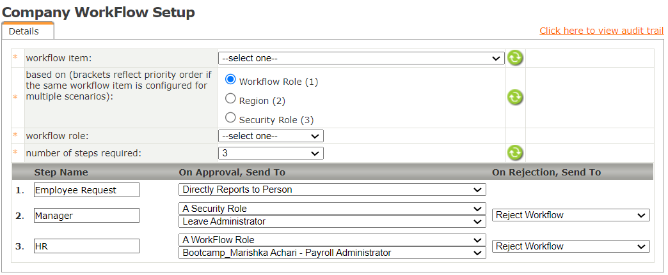The image size is (668, 275).
Task: Choose the Security Role (3) radio option
Action: [x=231, y=117]
